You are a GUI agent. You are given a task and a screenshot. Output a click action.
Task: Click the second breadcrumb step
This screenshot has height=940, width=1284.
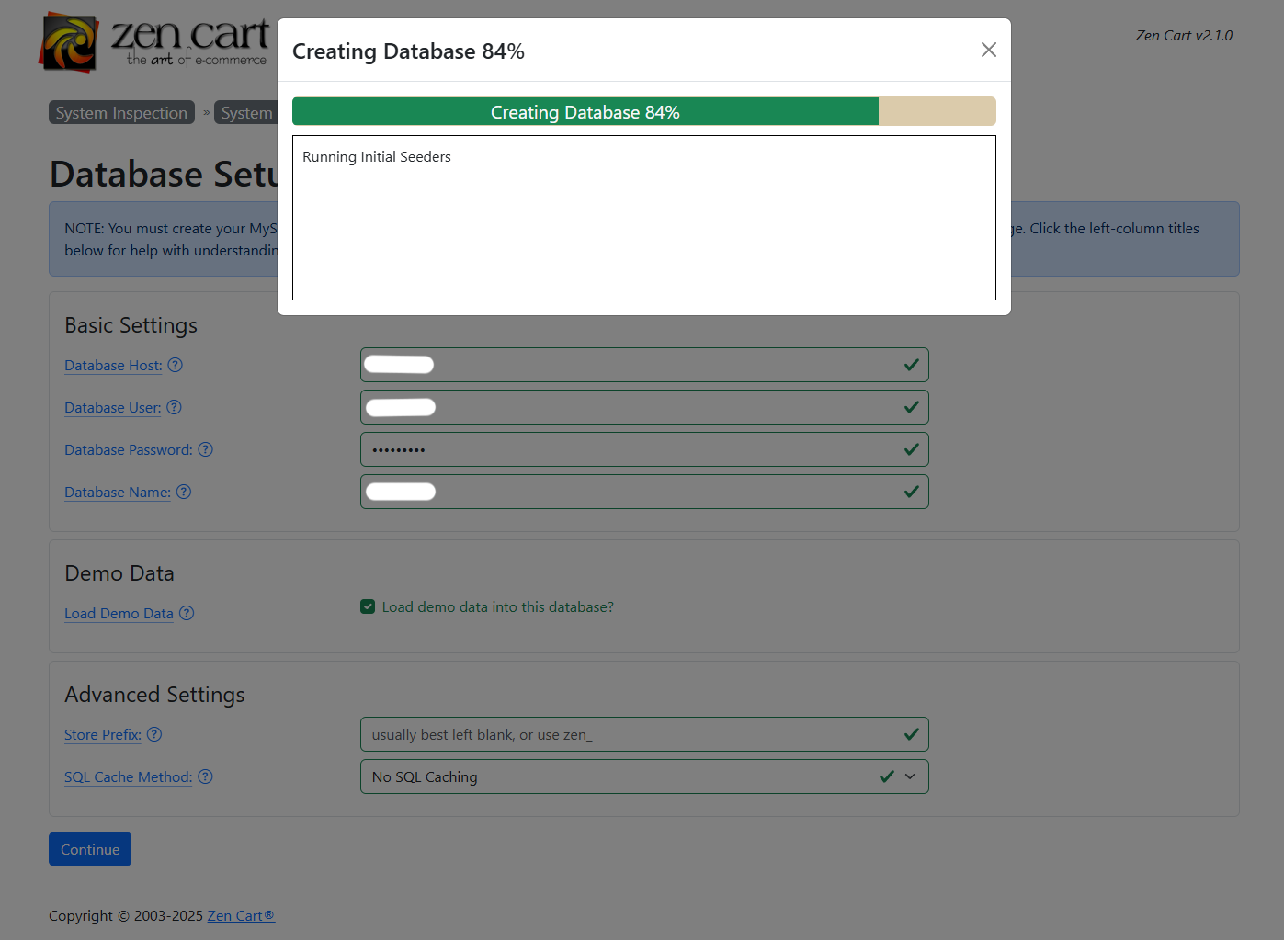(x=246, y=112)
